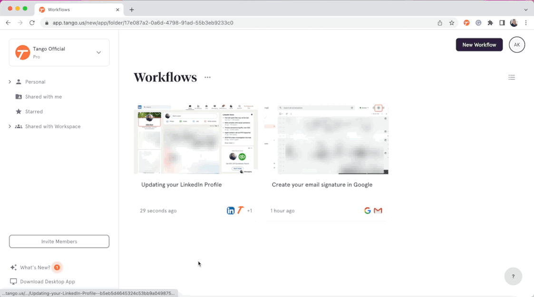
Task: Switch to list view icon
Action: click(x=512, y=78)
